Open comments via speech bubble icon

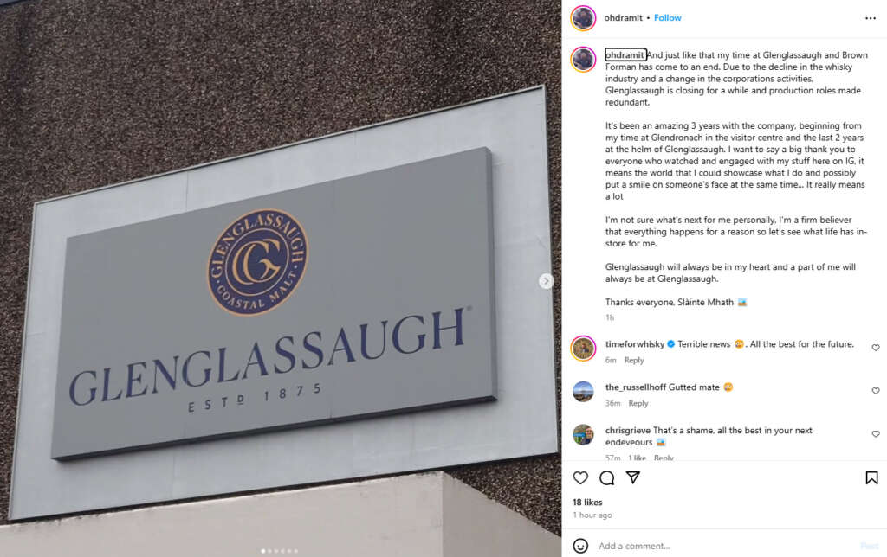606,478
